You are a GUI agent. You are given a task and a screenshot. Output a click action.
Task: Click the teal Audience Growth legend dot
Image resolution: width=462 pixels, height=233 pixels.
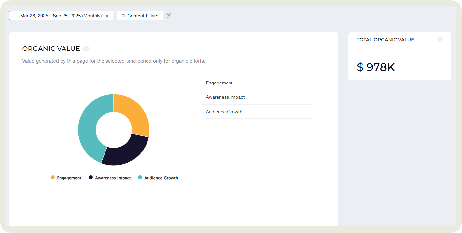click(141, 177)
